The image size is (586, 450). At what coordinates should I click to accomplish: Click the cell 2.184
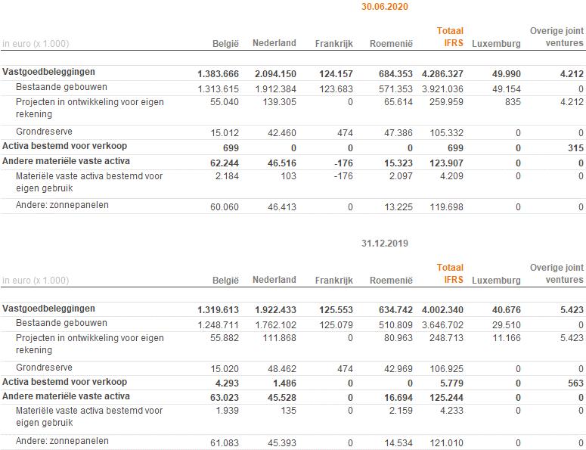227,176
